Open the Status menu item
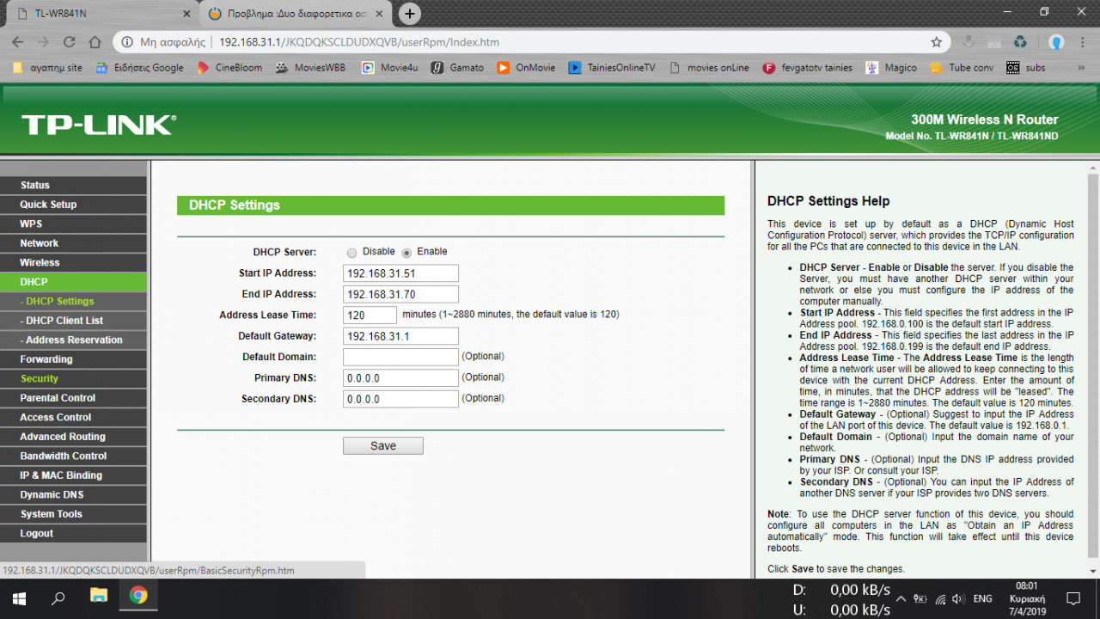The width and height of the screenshot is (1100, 619). [x=73, y=185]
